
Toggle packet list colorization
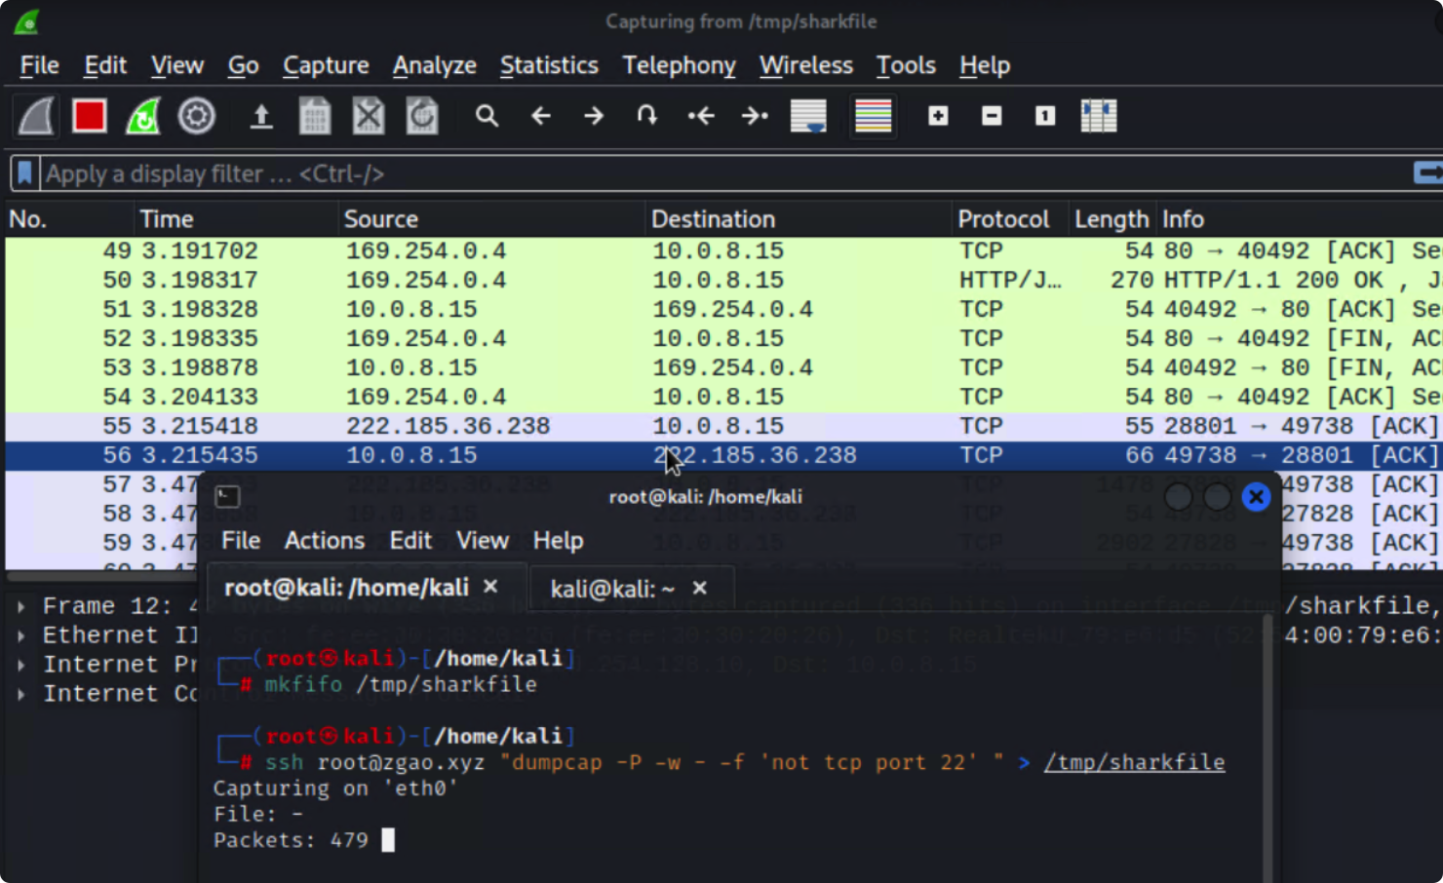click(873, 116)
